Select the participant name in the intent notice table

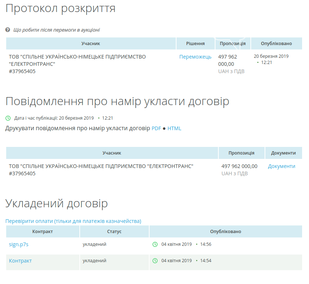101,167
